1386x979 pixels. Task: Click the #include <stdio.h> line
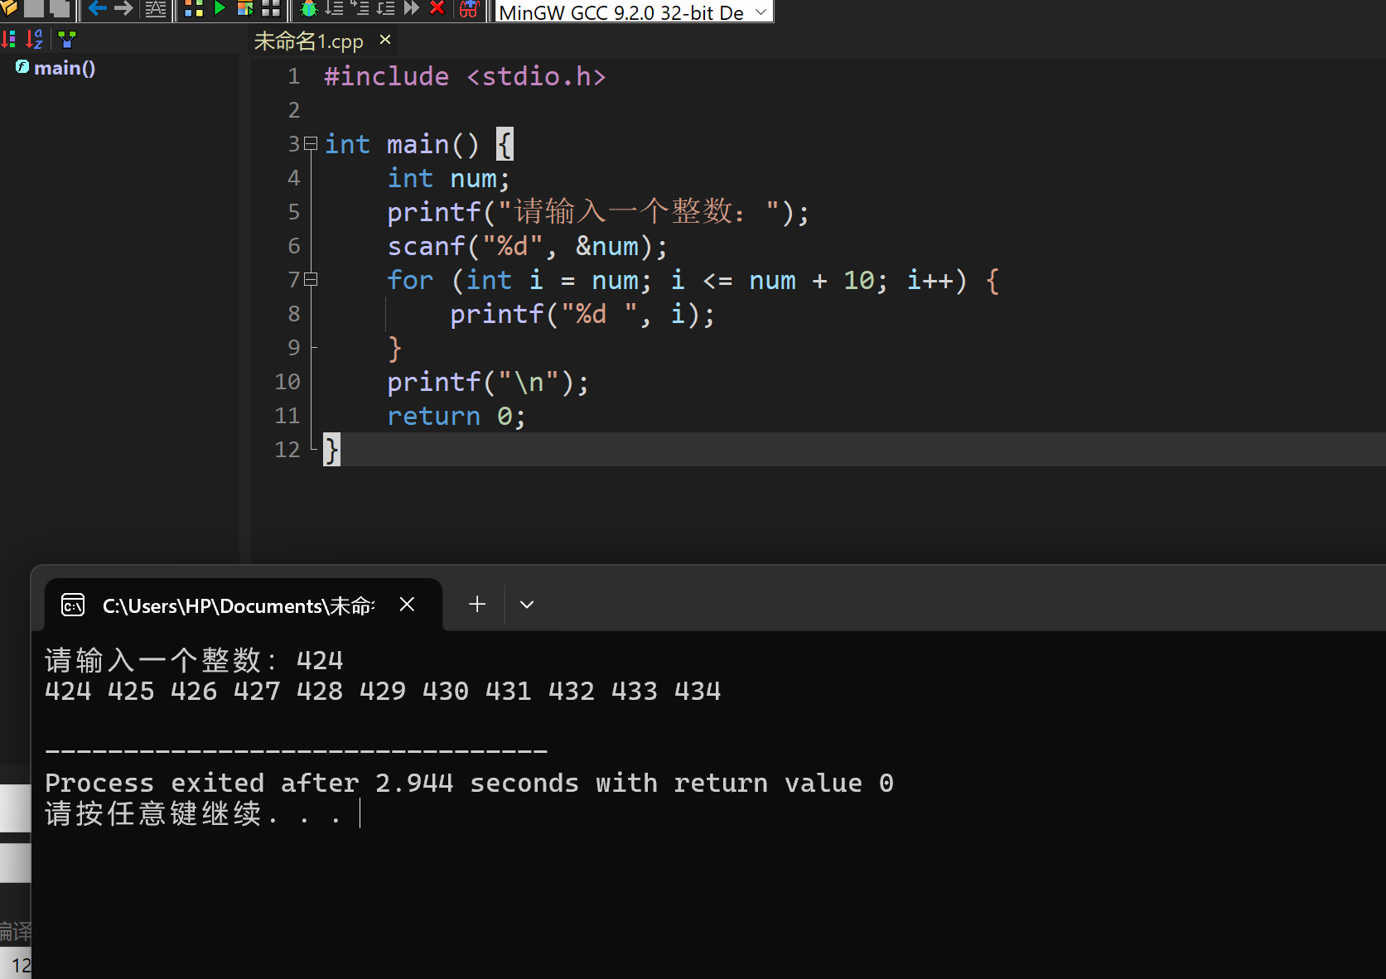pyautogui.click(x=465, y=76)
